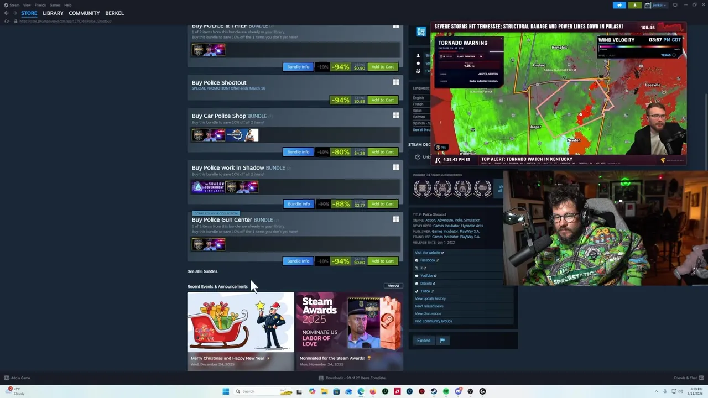Open Firefox from taskbar
The height and width of the screenshot is (398, 708).
(x=373, y=391)
